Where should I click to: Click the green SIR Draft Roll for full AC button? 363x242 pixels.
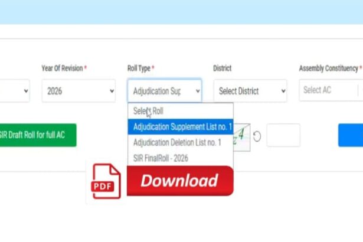[37, 135]
